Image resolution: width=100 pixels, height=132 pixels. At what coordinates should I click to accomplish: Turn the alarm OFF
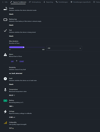12,62
